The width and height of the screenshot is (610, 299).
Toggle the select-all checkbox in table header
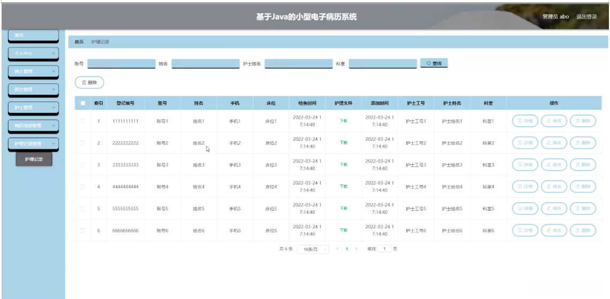pos(82,103)
